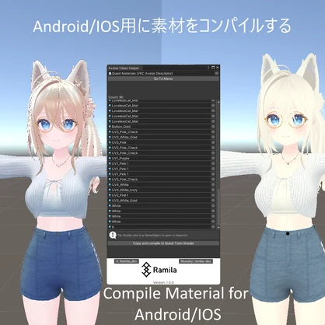This screenshot has width=325, height=325.
Task: Open the X: Ramila_dev link
Action: (x=127, y=261)
